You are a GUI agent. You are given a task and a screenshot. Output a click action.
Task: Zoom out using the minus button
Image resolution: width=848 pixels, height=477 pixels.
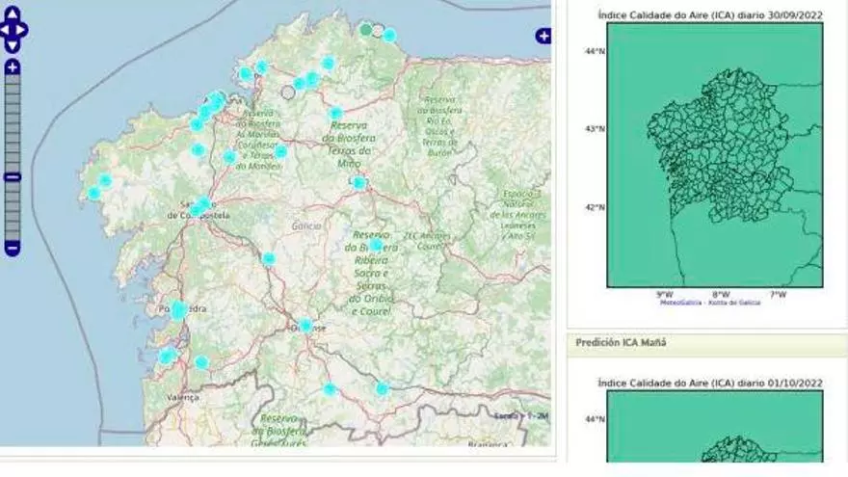pos(13,249)
